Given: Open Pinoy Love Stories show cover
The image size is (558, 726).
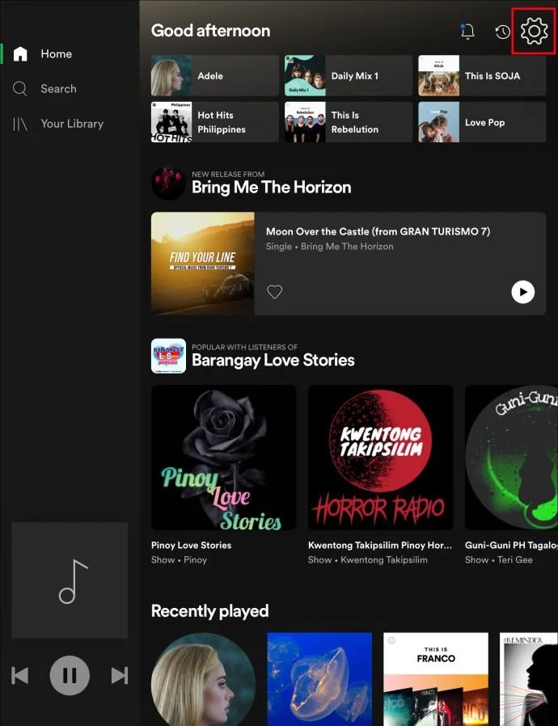Looking at the screenshot, I should [224, 458].
